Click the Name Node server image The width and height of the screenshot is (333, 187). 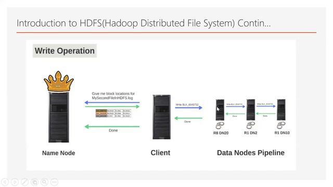click(59, 117)
